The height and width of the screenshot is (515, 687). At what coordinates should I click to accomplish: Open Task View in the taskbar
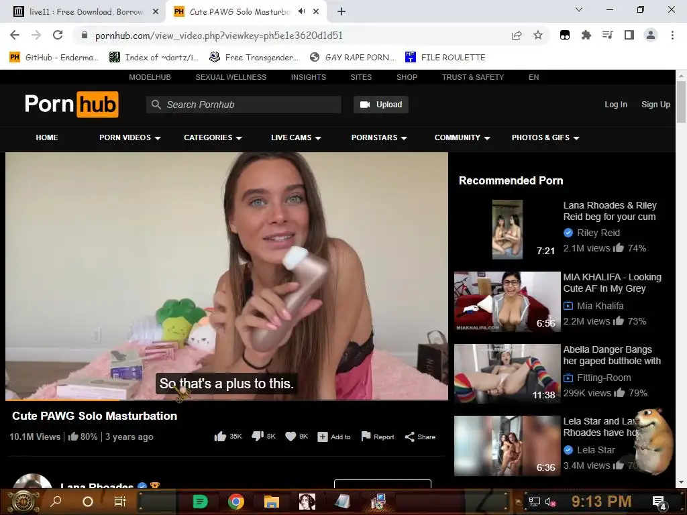119,502
